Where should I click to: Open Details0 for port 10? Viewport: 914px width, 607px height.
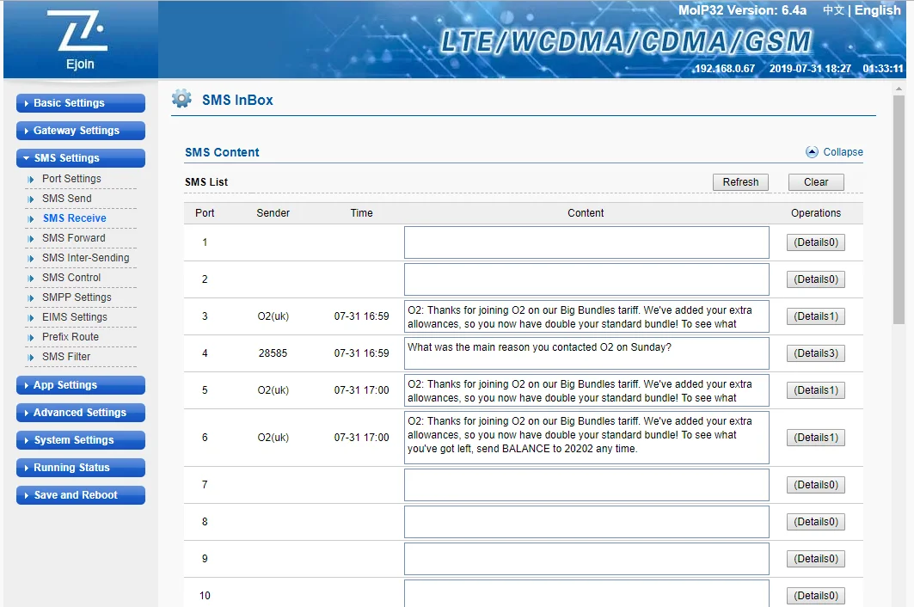(815, 596)
